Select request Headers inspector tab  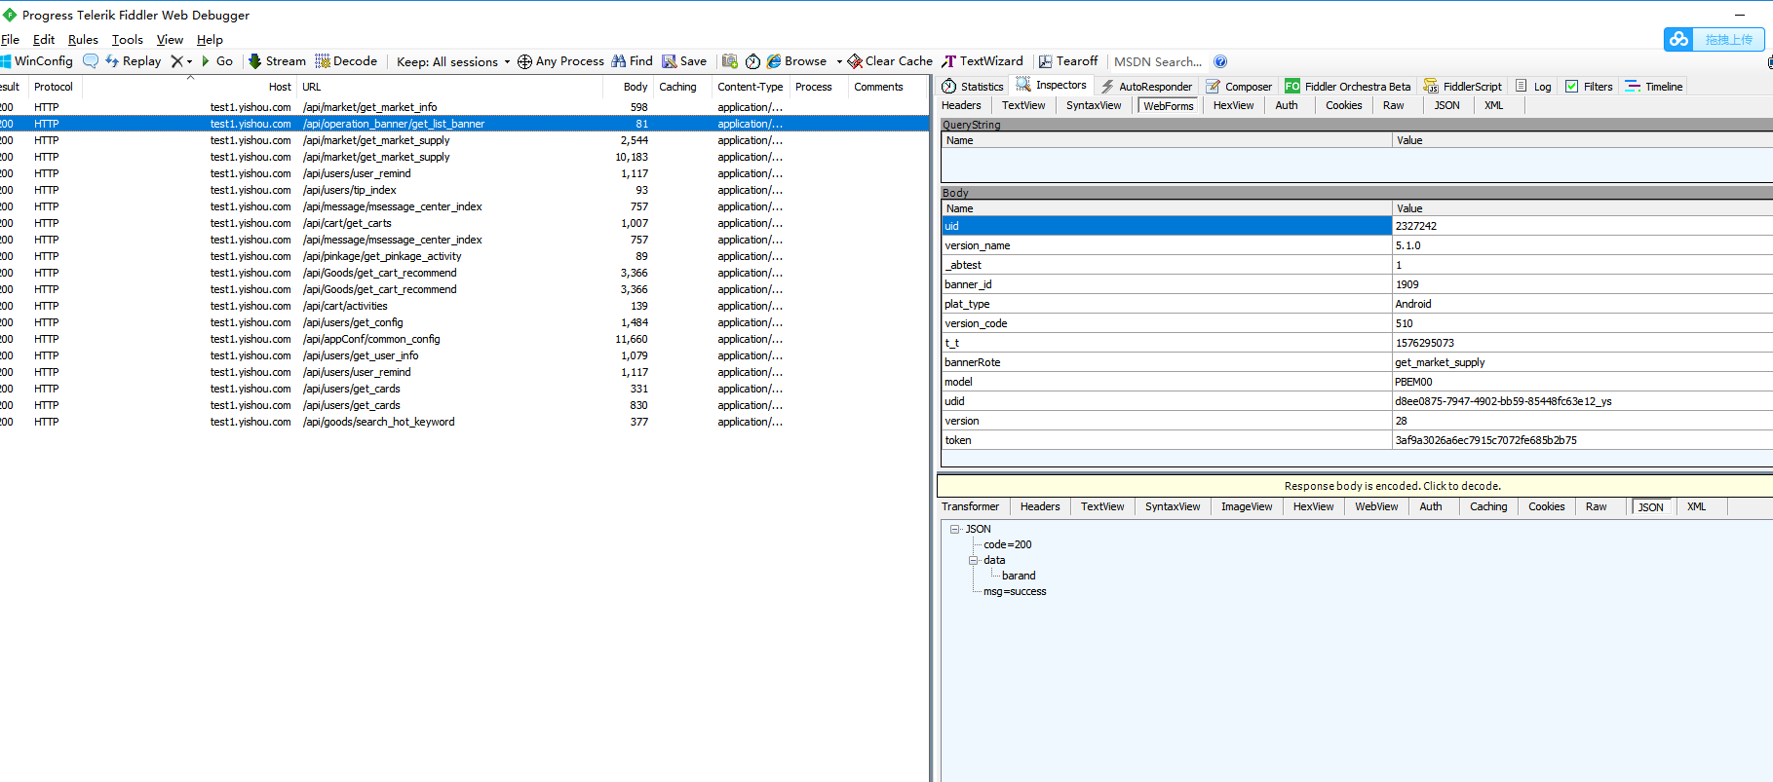961,105
